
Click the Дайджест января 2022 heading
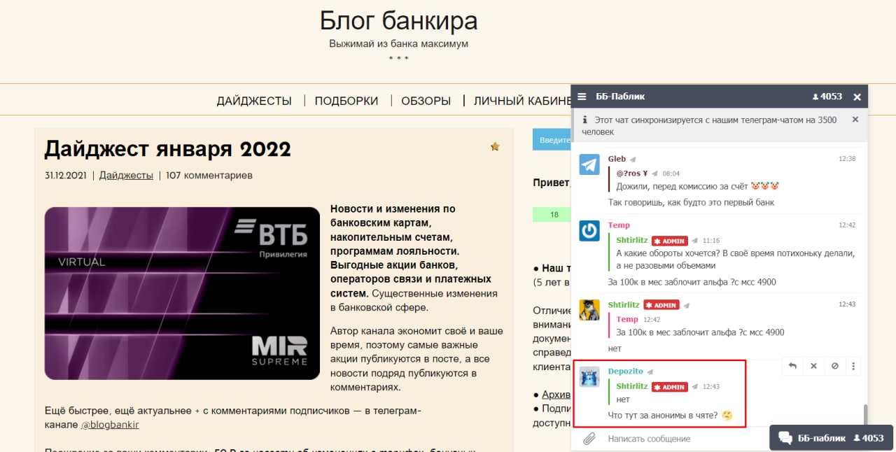167,148
